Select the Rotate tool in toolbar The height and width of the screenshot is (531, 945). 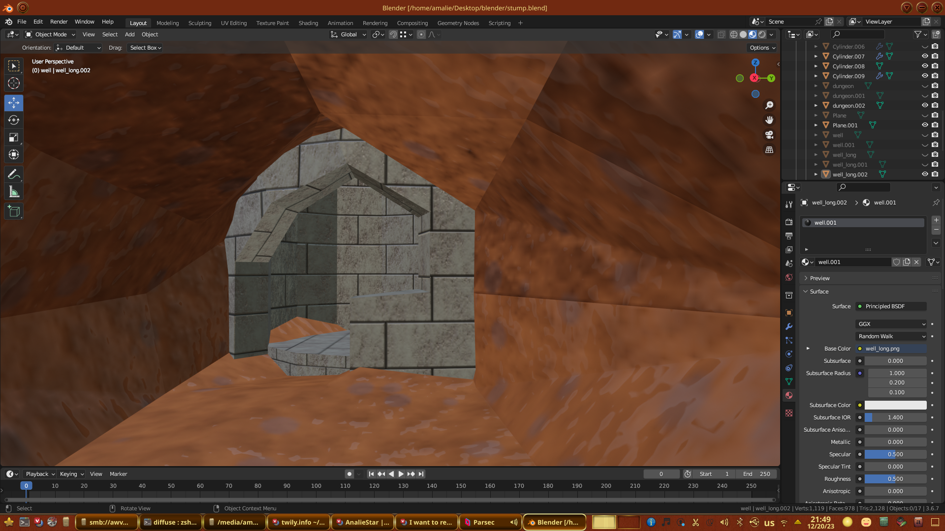14,120
